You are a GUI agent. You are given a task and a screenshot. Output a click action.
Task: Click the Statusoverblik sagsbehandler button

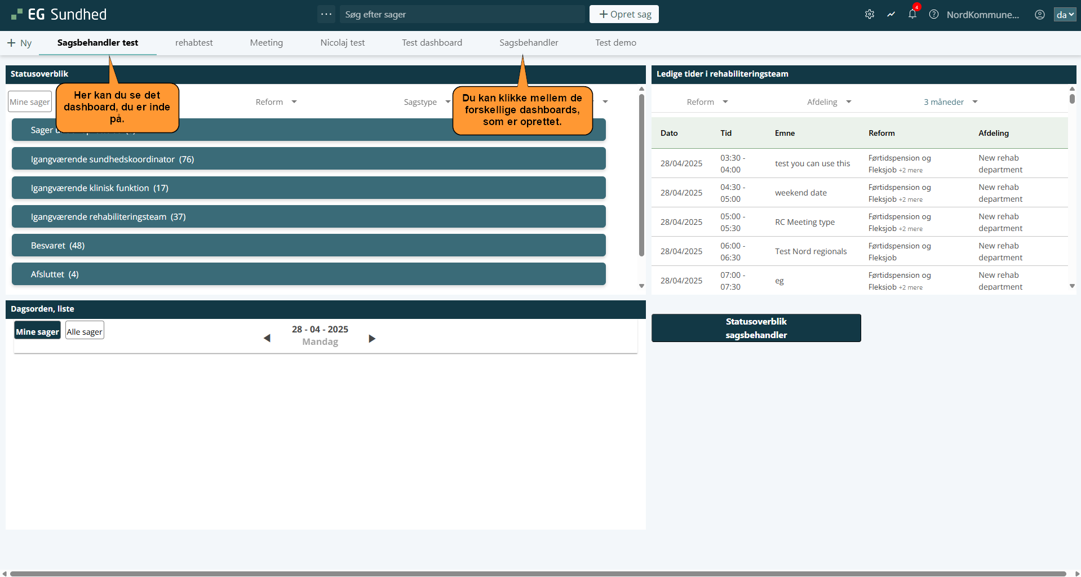tap(756, 328)
